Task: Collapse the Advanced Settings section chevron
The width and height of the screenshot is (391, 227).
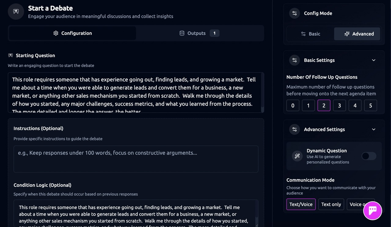Action: pos(374,129)
